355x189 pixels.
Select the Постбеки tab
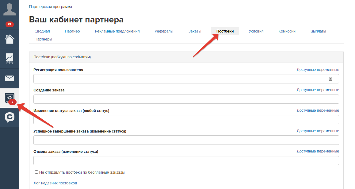[225, 31]
